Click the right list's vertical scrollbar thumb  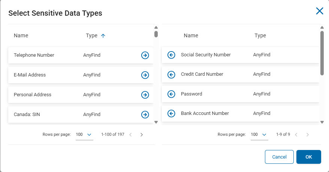(x=322, y=52)
